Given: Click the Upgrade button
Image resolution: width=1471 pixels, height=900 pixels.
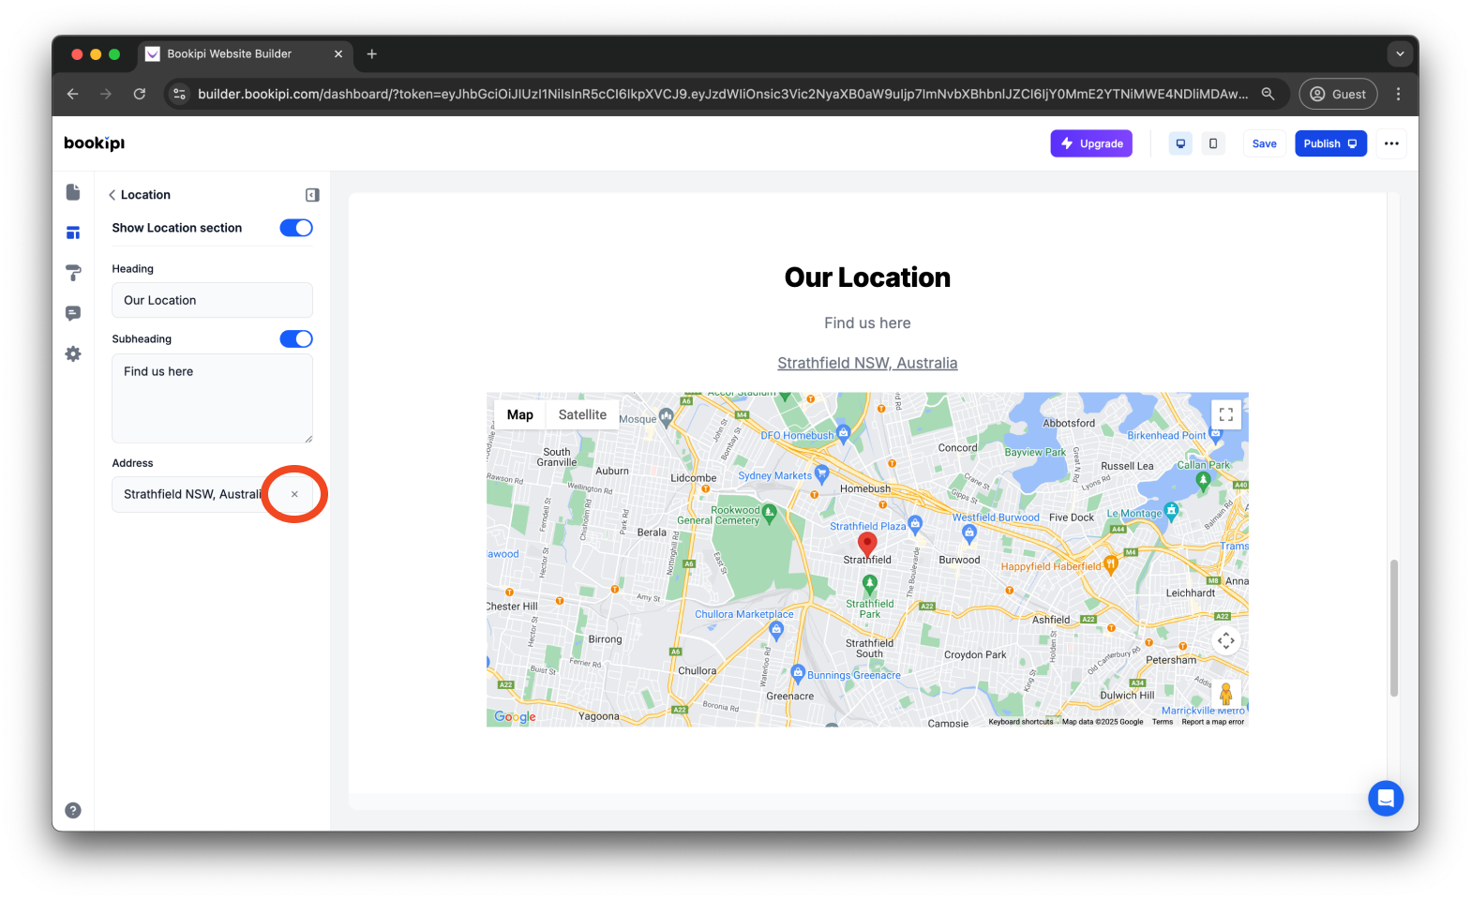Looking at the screenshot, I should [1091, 143].
